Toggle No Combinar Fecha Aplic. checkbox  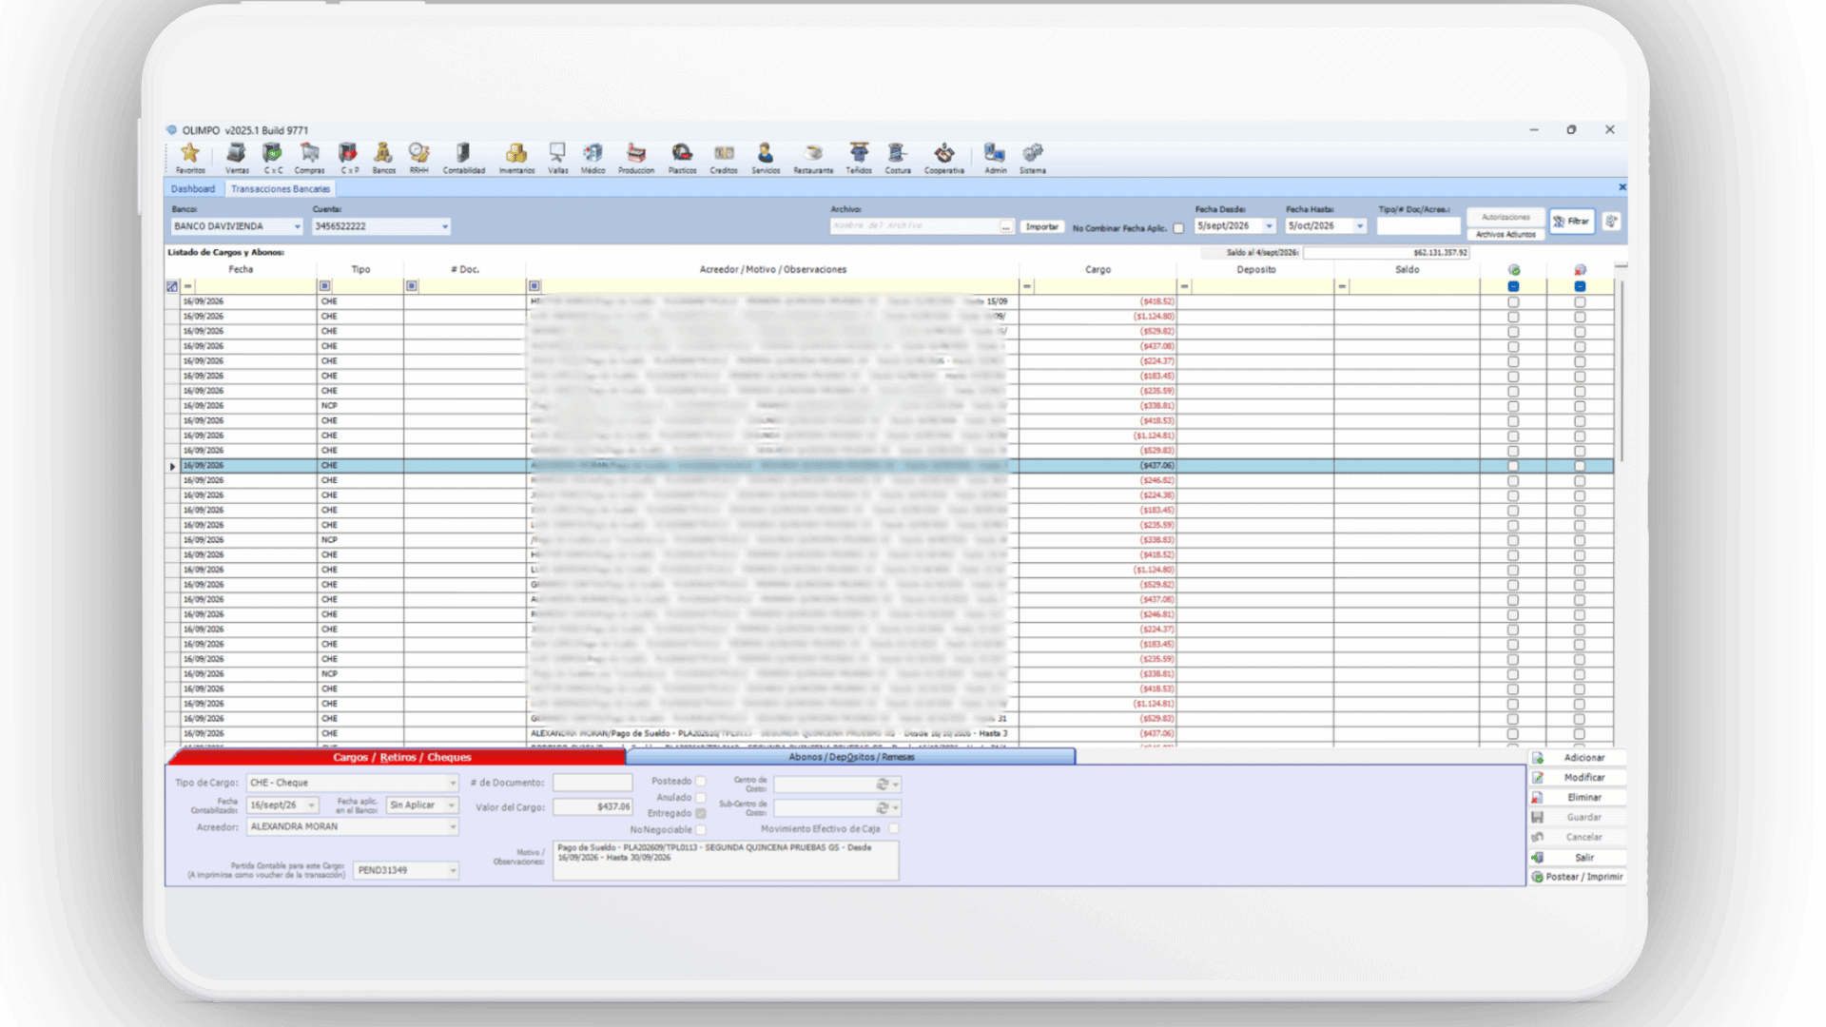1178,228
